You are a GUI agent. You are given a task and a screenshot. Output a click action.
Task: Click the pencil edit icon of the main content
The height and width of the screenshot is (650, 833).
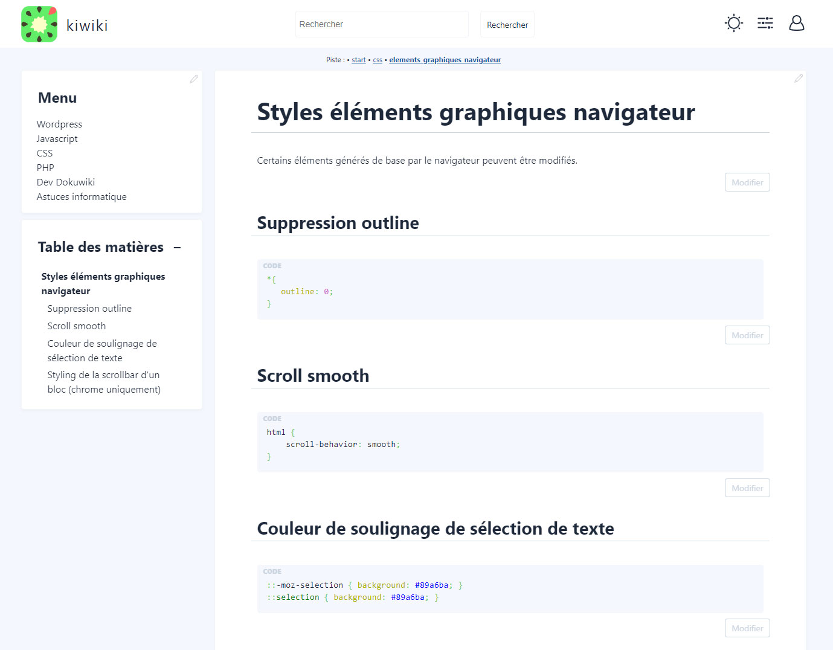(799, 79)
